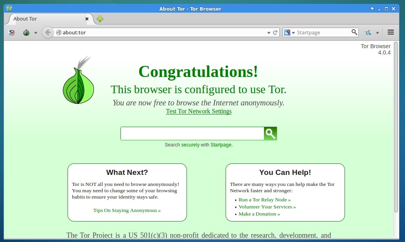Click the window menu globe icon in the title bar
The height and width of the screenshot is (242, 405).
point(9,9)
